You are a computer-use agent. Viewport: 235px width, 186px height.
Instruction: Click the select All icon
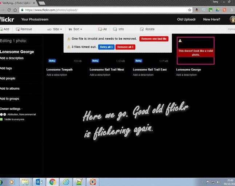100,29
